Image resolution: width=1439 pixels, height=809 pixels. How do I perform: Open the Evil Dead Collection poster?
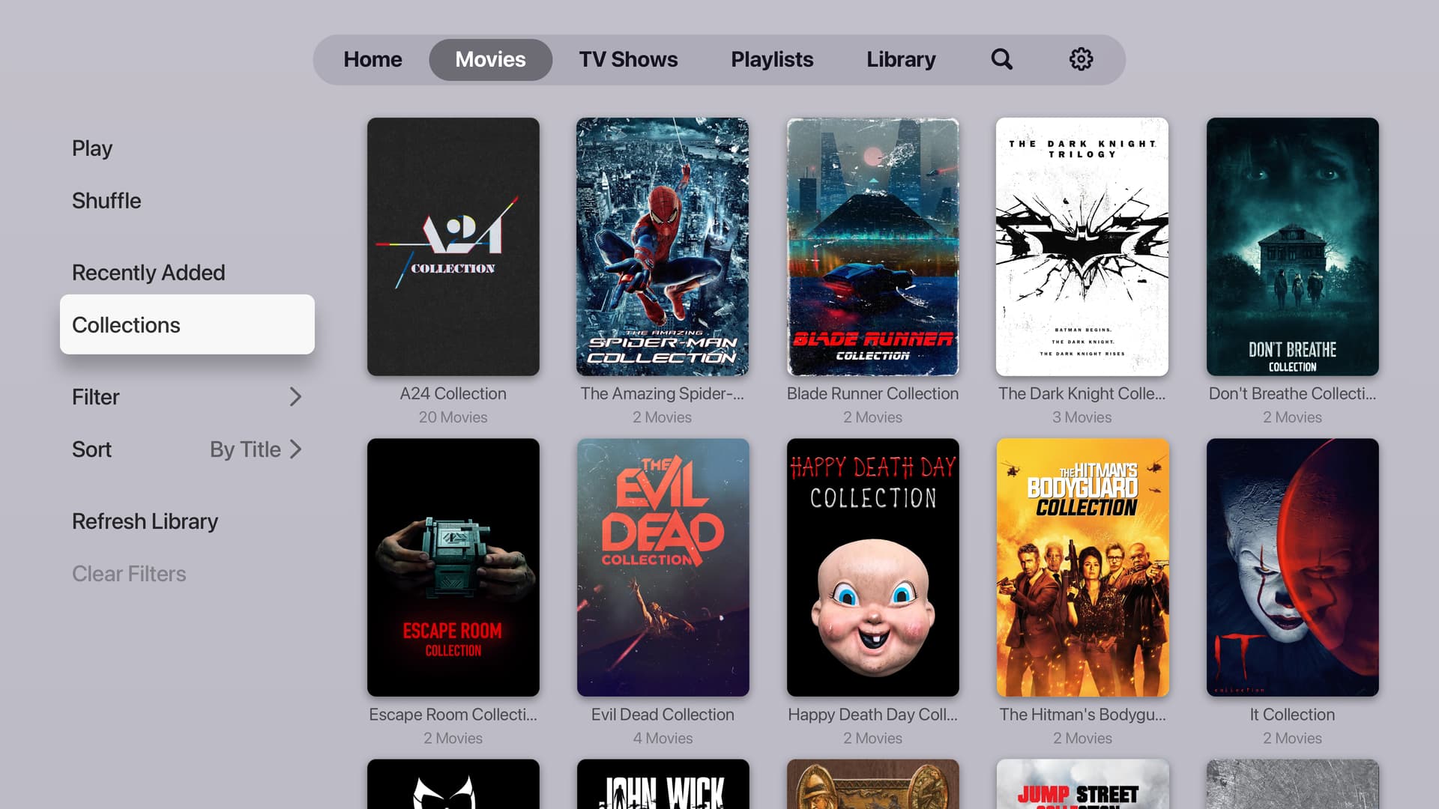[663, 567]
